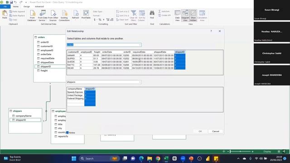Open the Quick Access Toolbar customize arrow
The width and height of the screenshot is (290, 163).
pos(26,2)
